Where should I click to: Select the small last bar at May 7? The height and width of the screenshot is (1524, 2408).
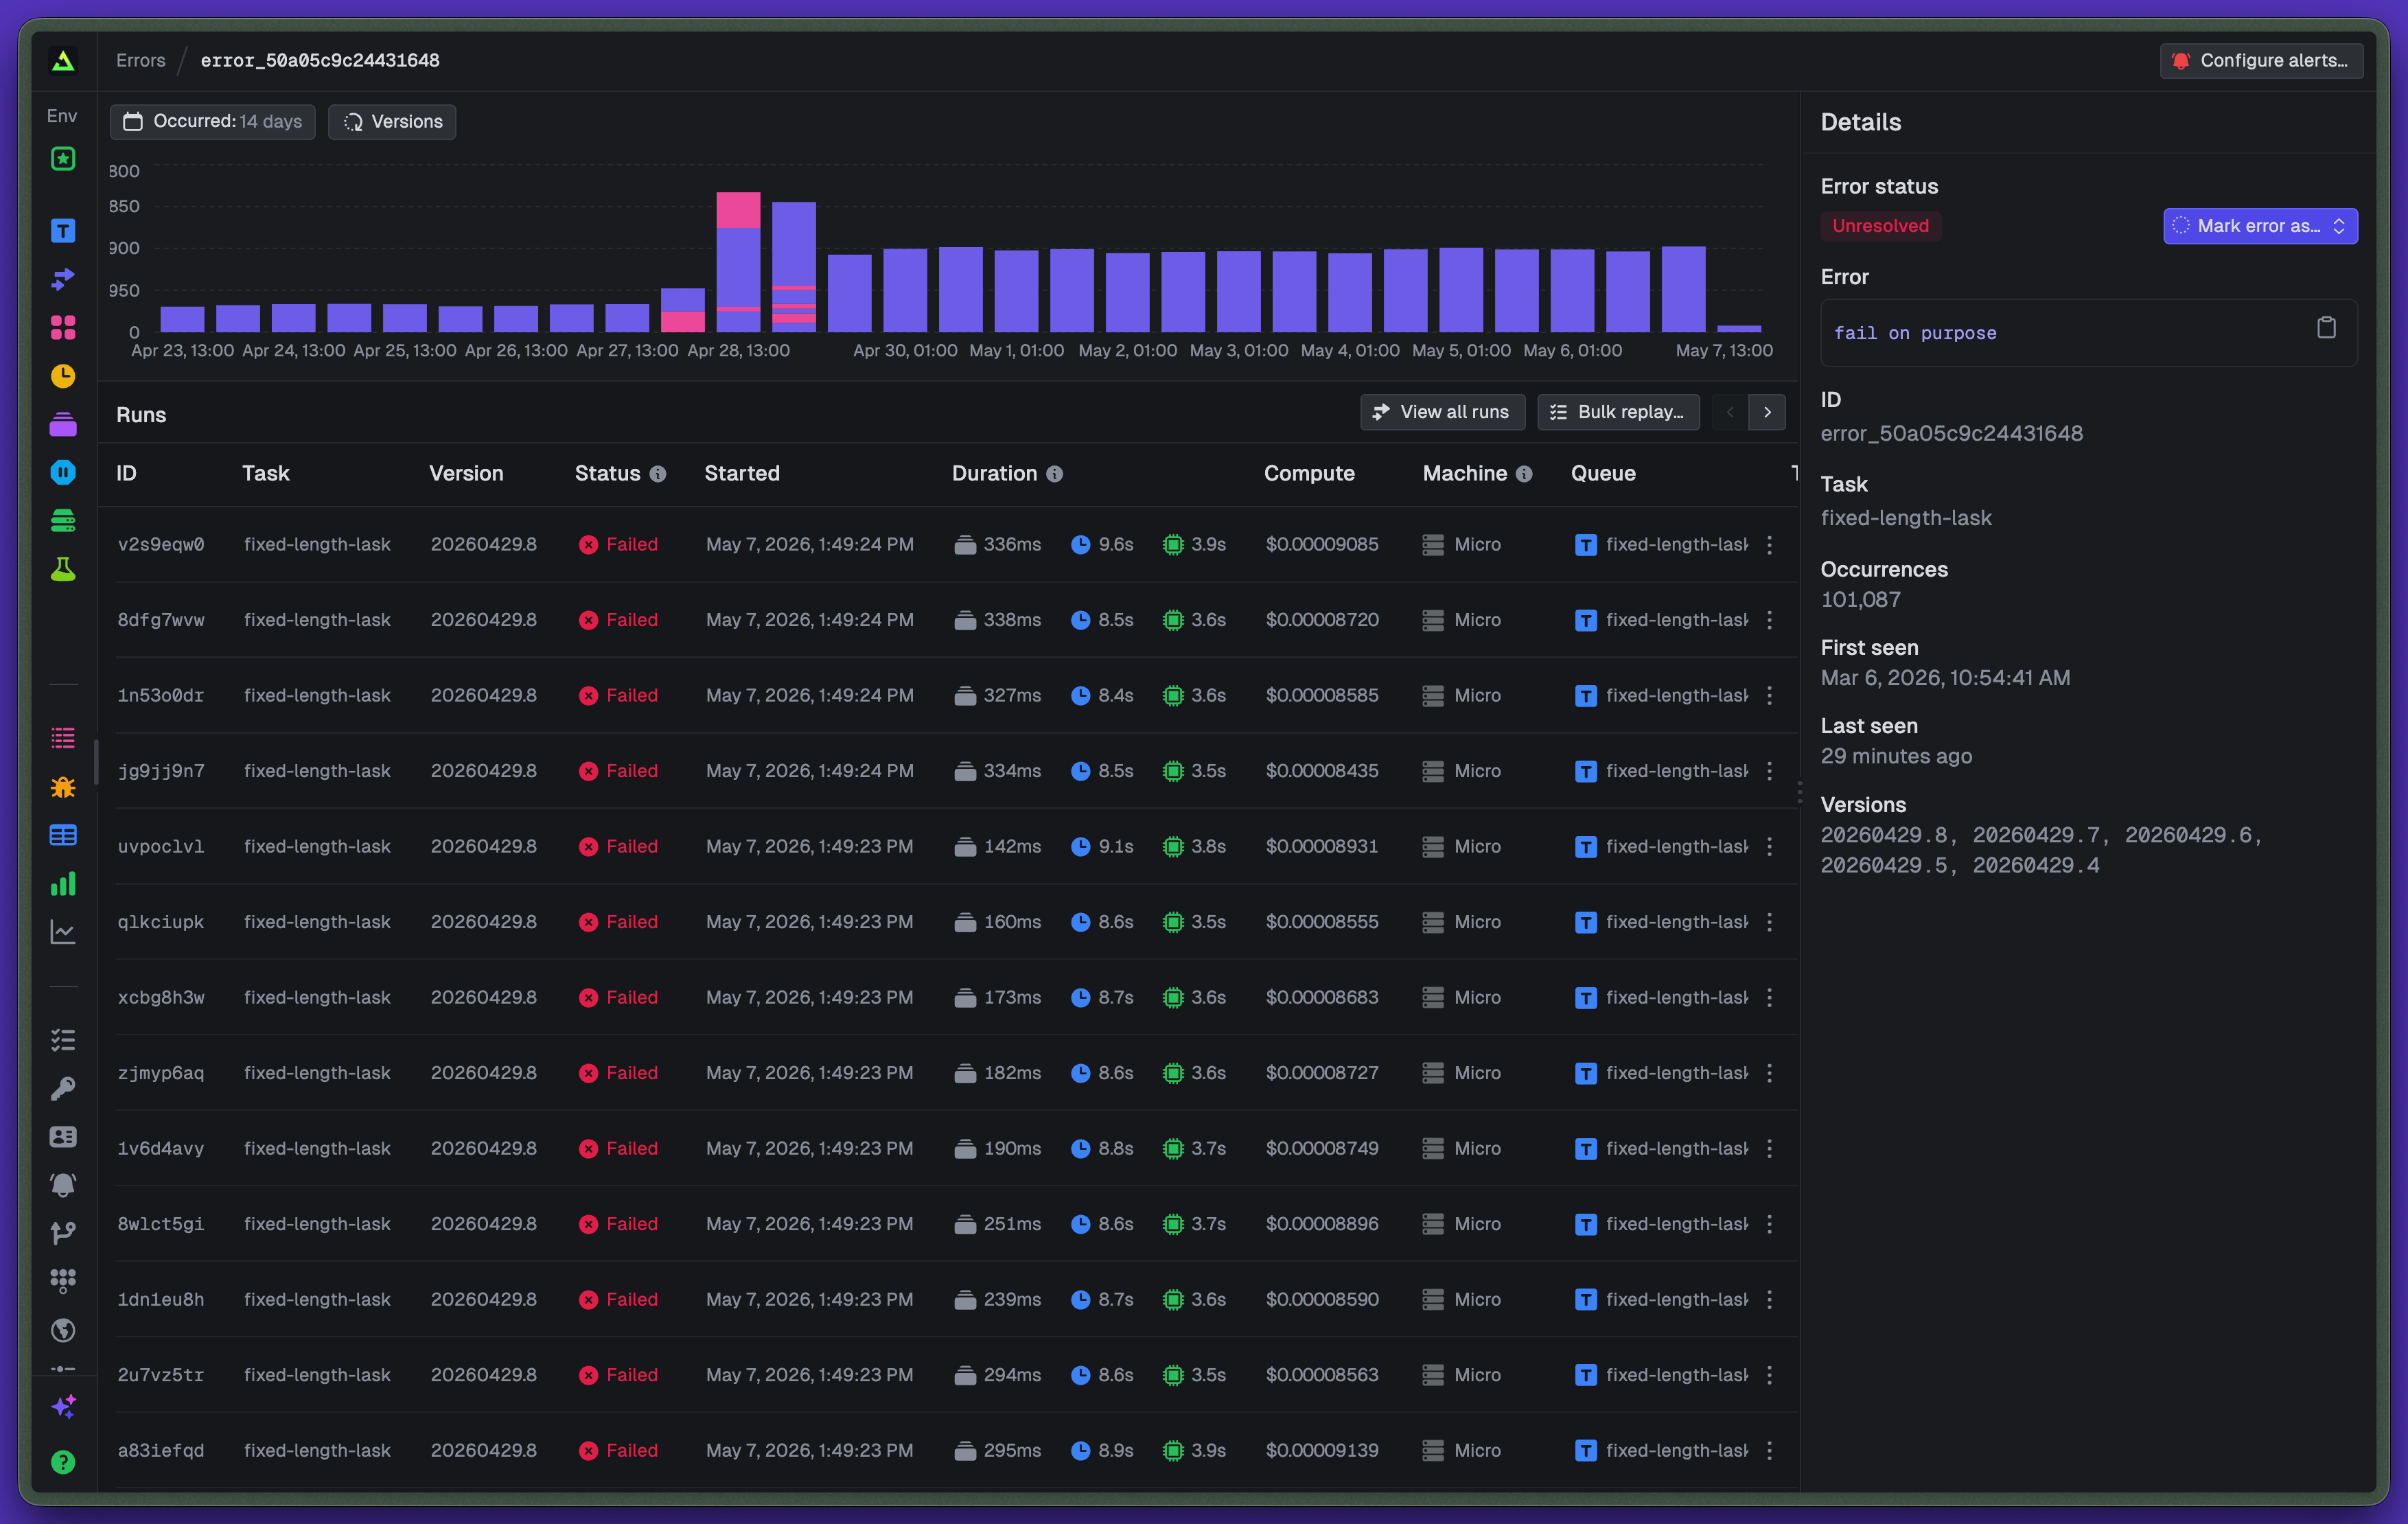1739,328
